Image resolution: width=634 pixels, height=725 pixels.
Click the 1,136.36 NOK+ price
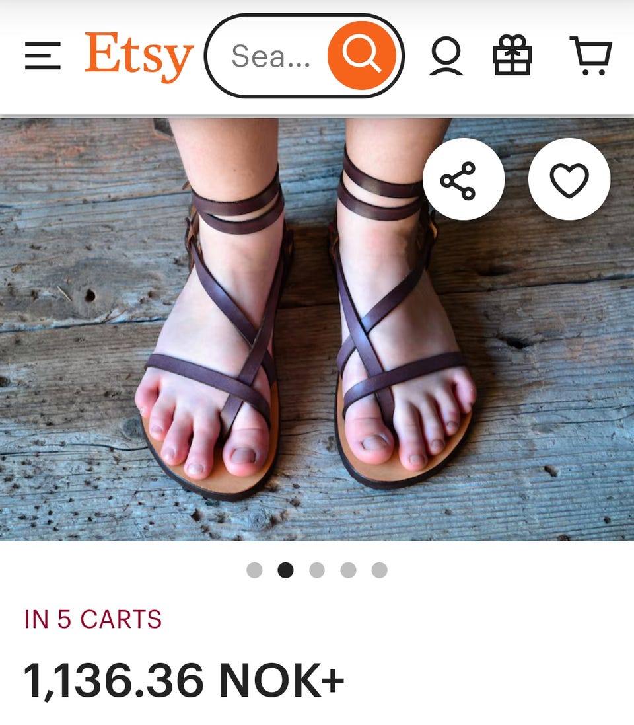[184, 680]
